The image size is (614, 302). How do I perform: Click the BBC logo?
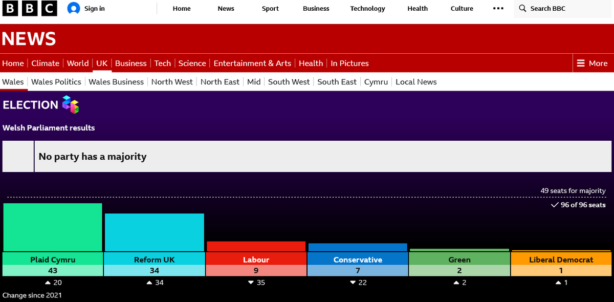[x=29, y=8]
